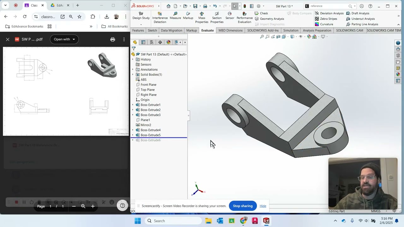Open Mass Properties

202,18
